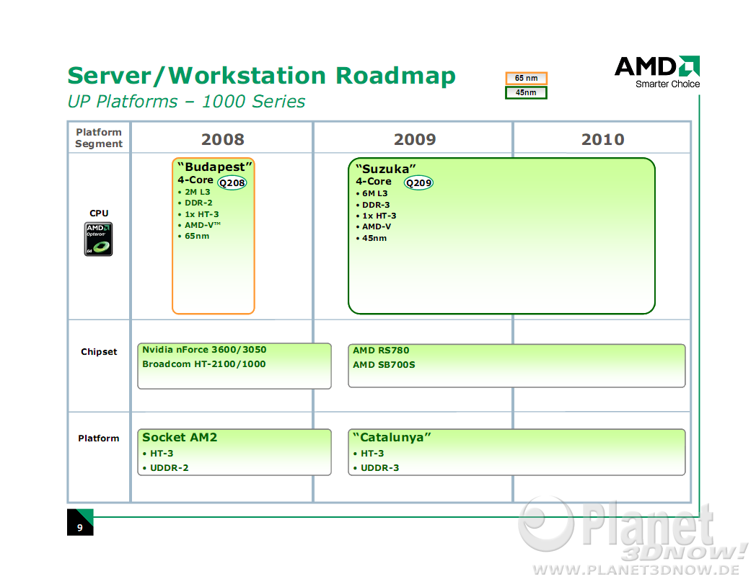Click the Server/Workstation Roadmap title

coord(261,76)
